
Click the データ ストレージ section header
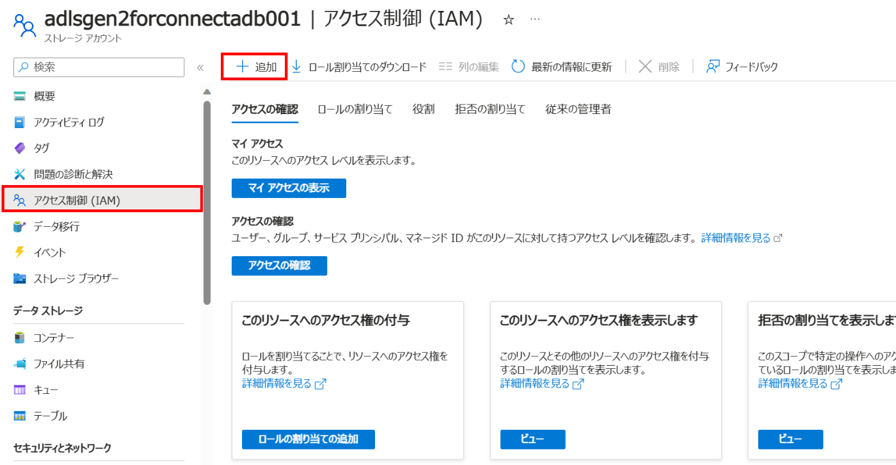(x=48, y=311)
